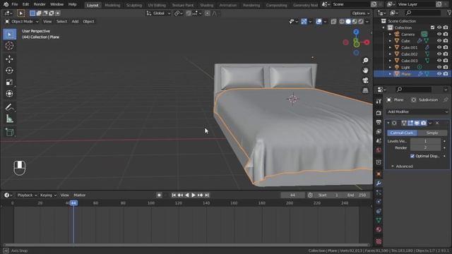Image resolution: width=452 pixels, height=254 pixels.
Task: Click the current frame 44 field
Action: (x=292, y=195)
